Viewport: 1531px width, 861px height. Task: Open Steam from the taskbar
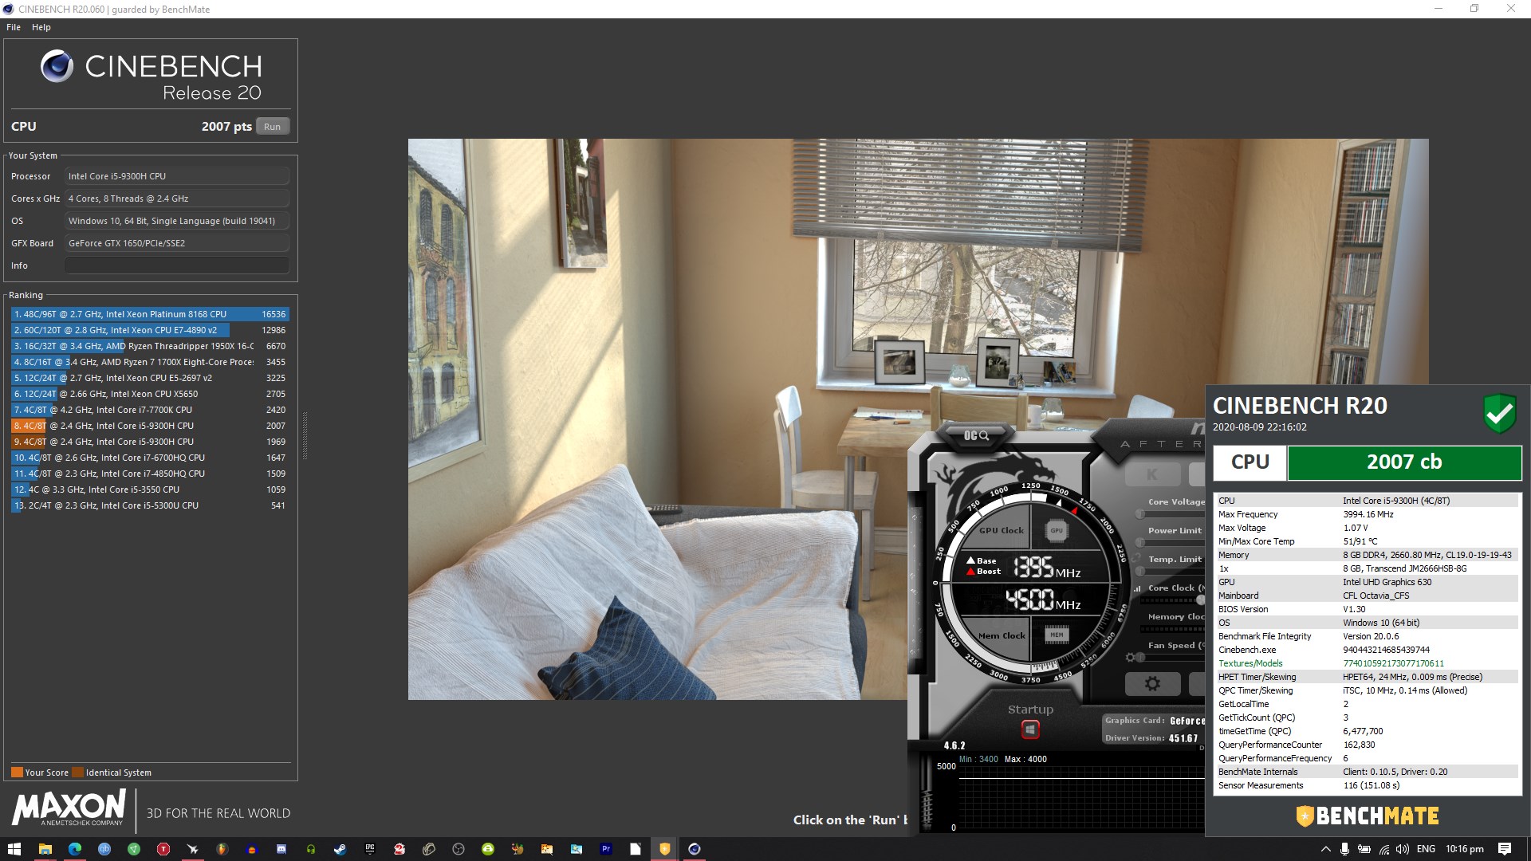pyautogui.click(x=340, y=849)
